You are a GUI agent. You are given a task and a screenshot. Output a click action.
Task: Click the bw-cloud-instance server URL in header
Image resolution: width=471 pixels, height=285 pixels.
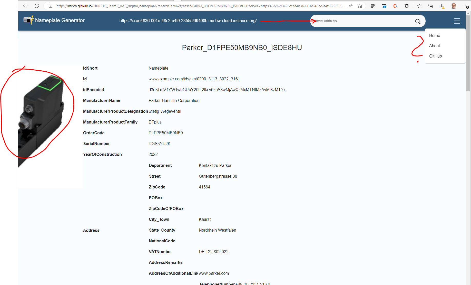[188, 21]
